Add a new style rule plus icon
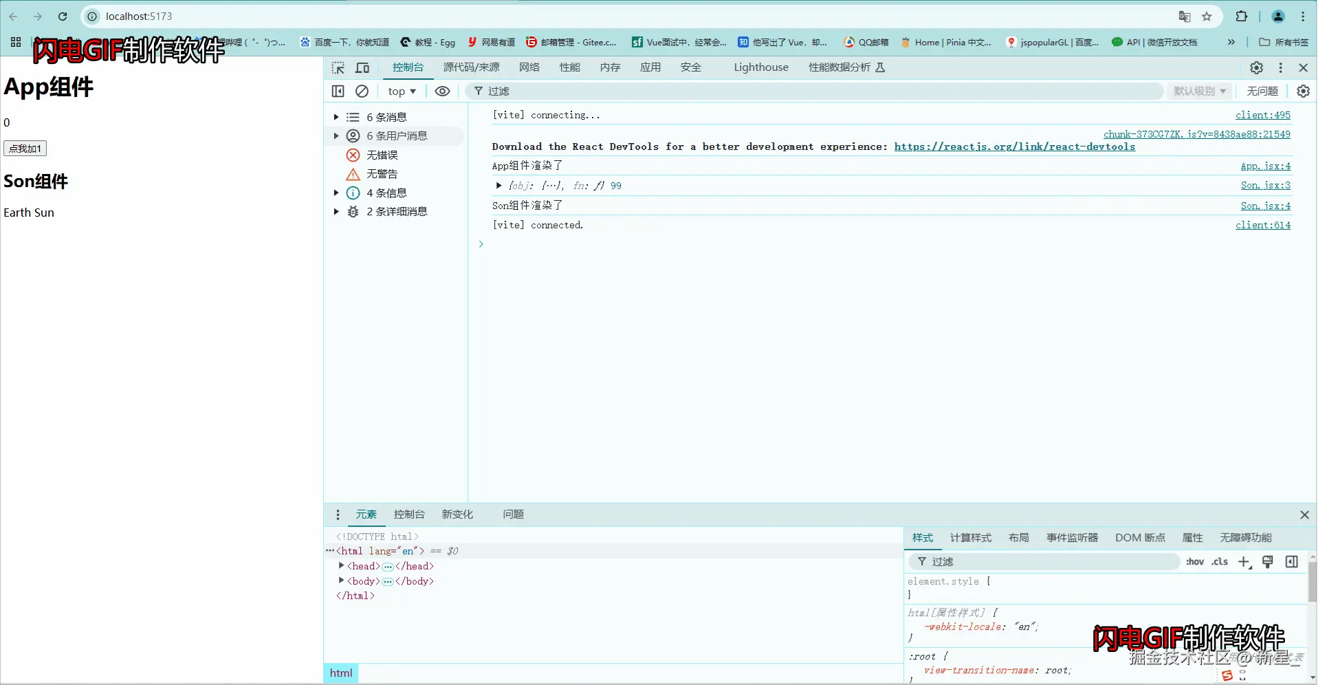Screen dimensions: 1318x685 coord(1244,562)
